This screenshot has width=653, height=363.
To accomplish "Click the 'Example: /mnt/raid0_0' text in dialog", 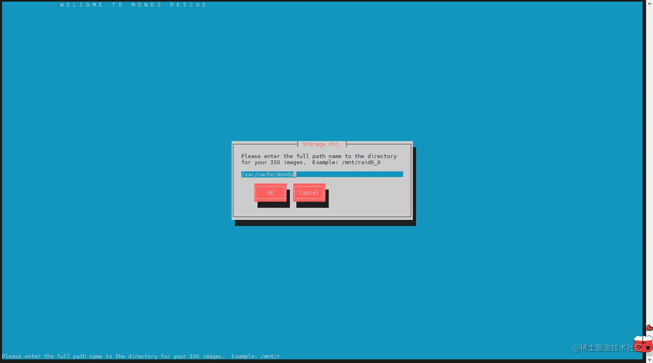I will point(346,162).
